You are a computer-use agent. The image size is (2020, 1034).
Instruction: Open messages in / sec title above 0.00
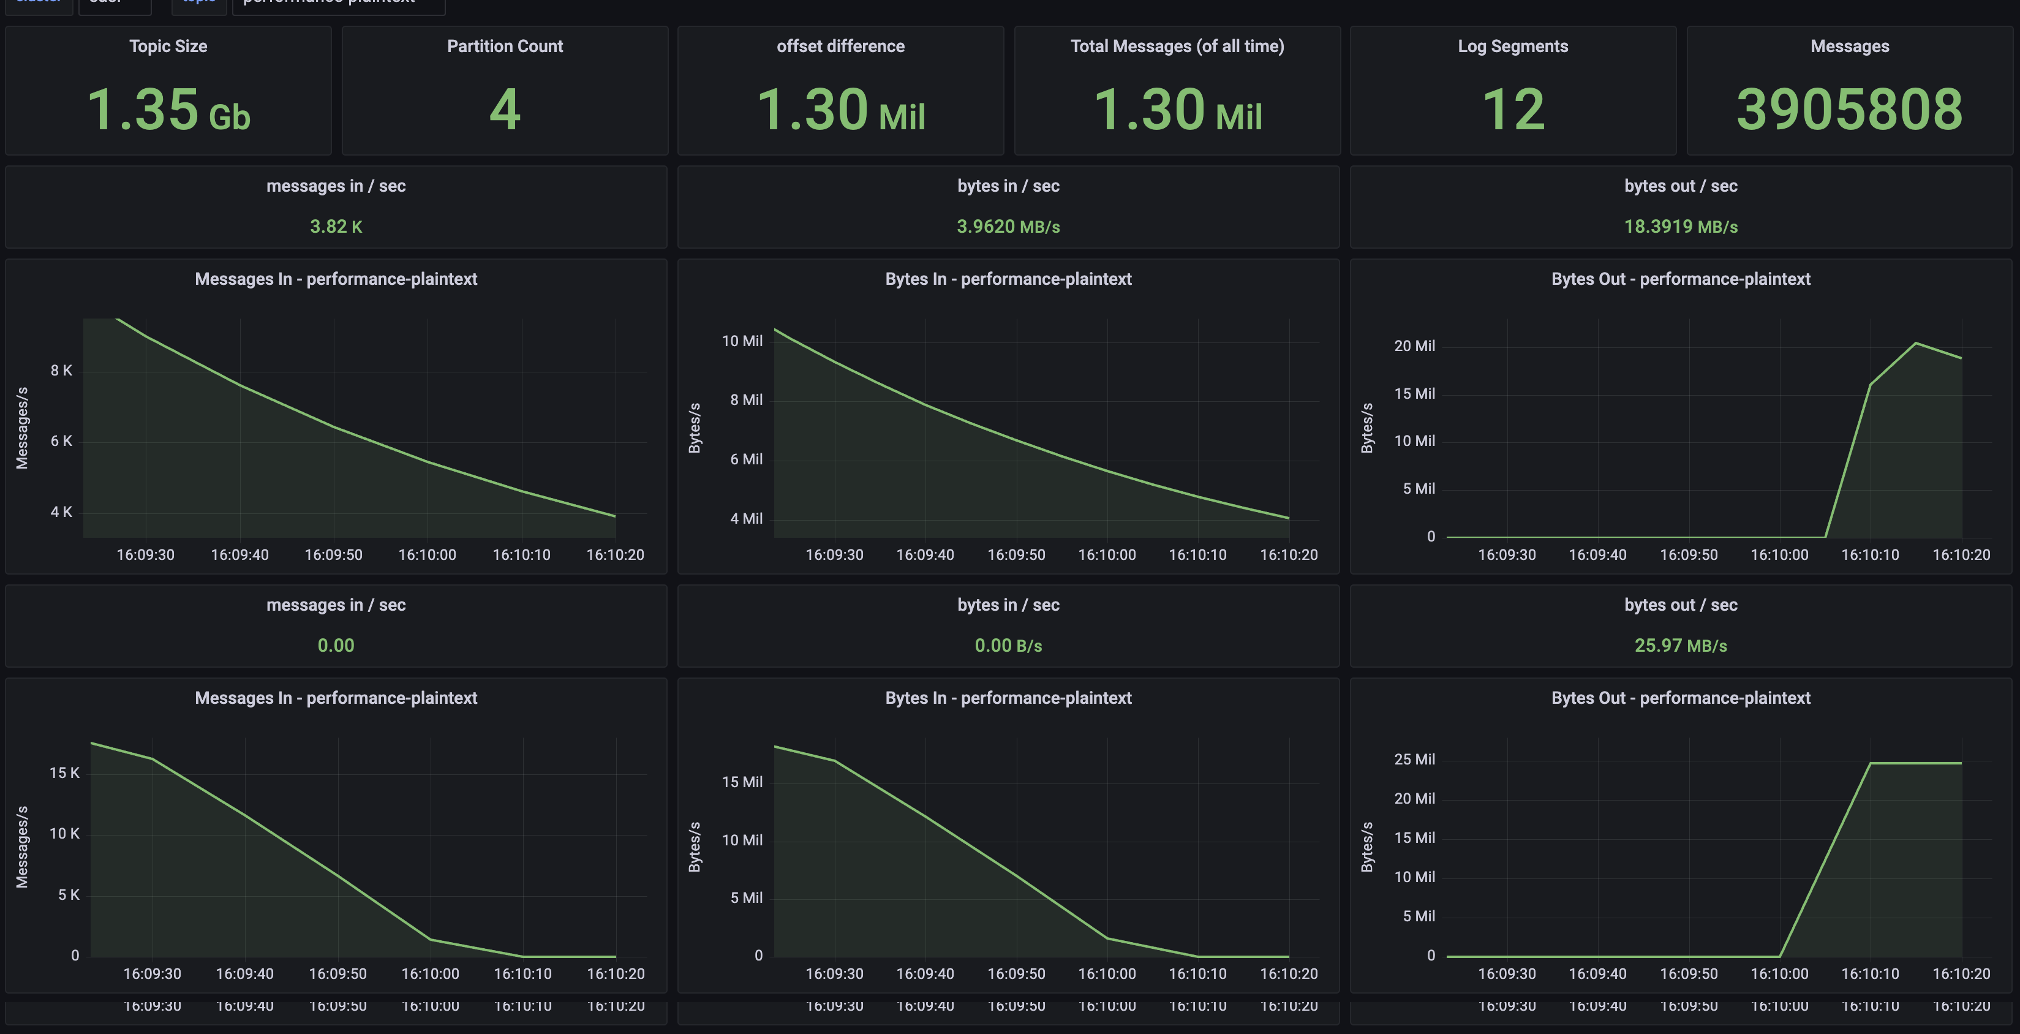pyautogui.click(x=336, y=605)
